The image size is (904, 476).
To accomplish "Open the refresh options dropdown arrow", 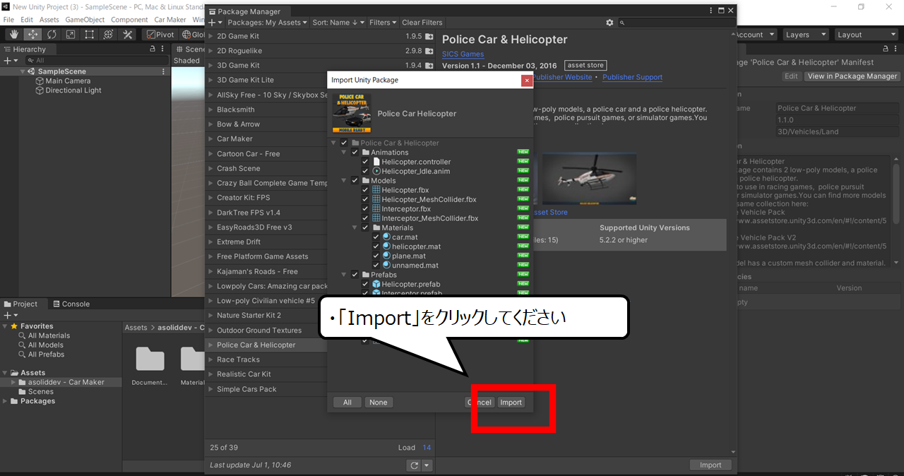I will click(427, 465).
